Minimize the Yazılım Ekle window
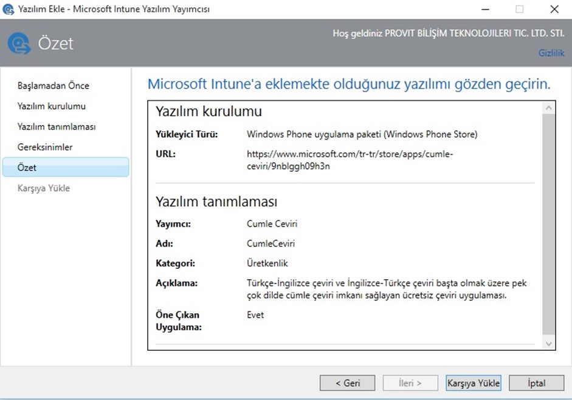572x400 pixels. click(485, 9)
